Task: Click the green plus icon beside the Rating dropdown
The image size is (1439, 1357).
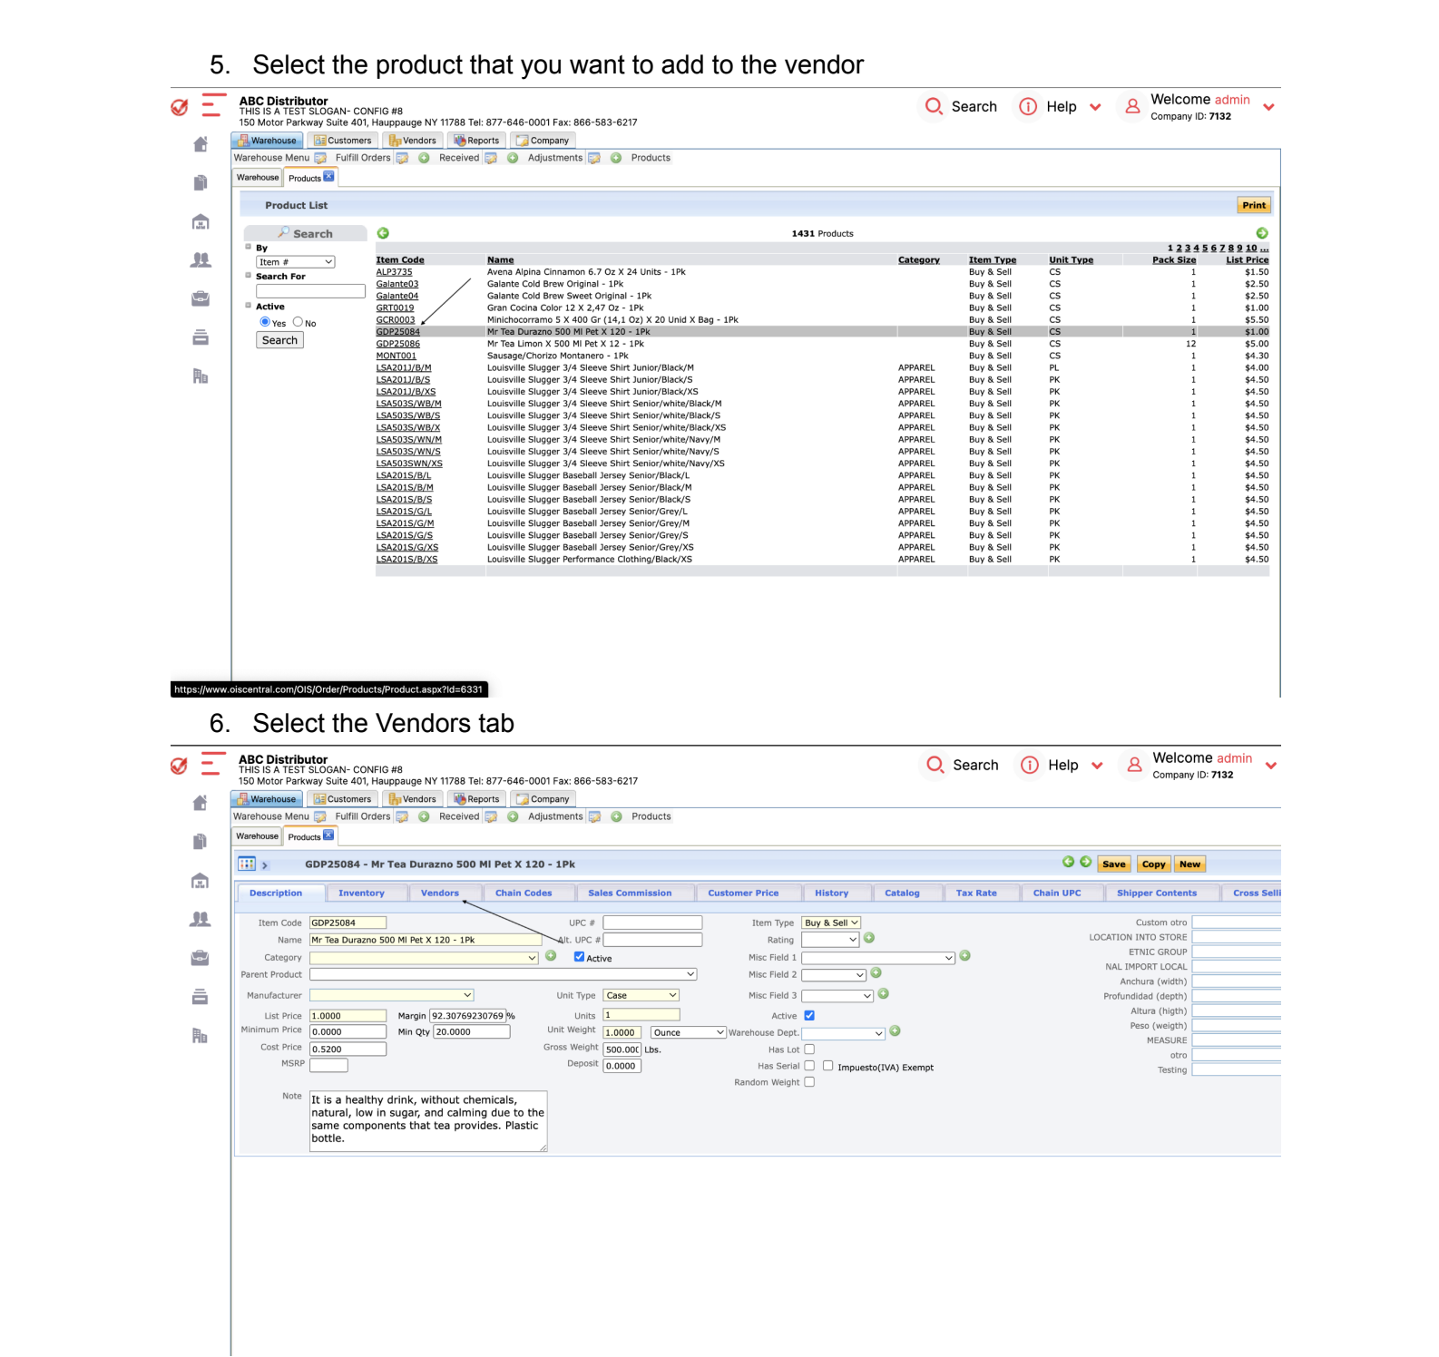Action: (869, 938)
